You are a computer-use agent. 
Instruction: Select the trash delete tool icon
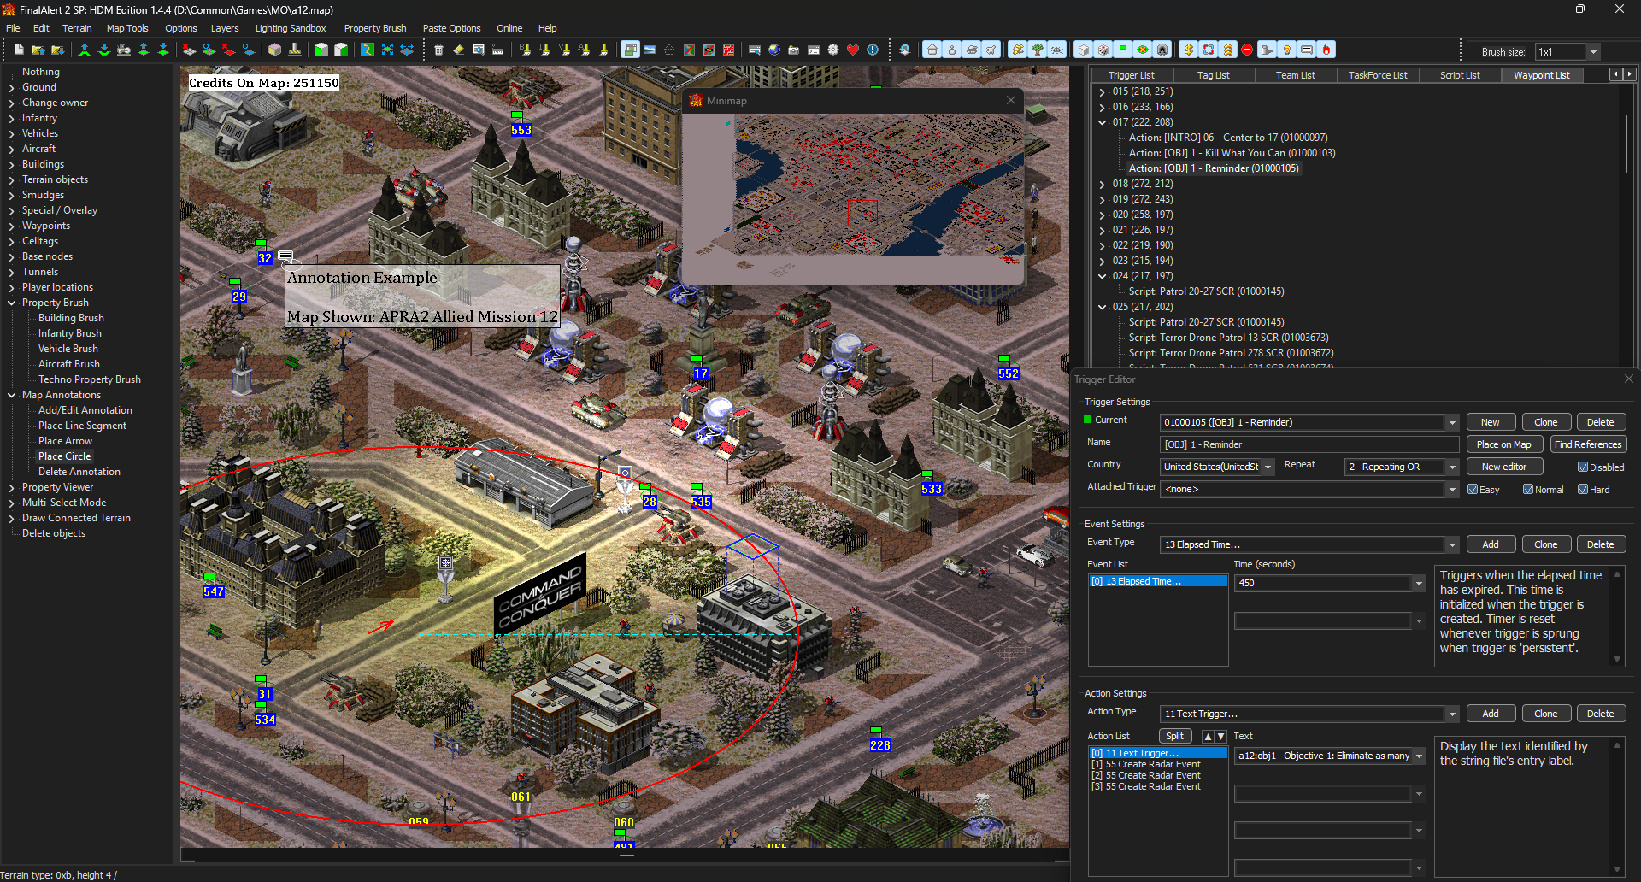tap(438, 50)
